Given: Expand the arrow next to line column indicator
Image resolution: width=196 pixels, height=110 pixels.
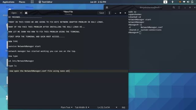Looking at the screenshot, I should click(116, 107).
